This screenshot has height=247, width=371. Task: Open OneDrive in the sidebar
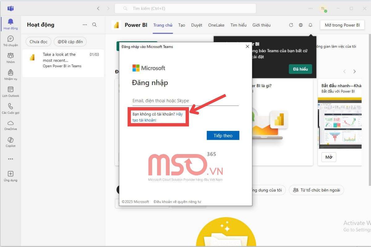pyautogui.click(x=11, y=125)
